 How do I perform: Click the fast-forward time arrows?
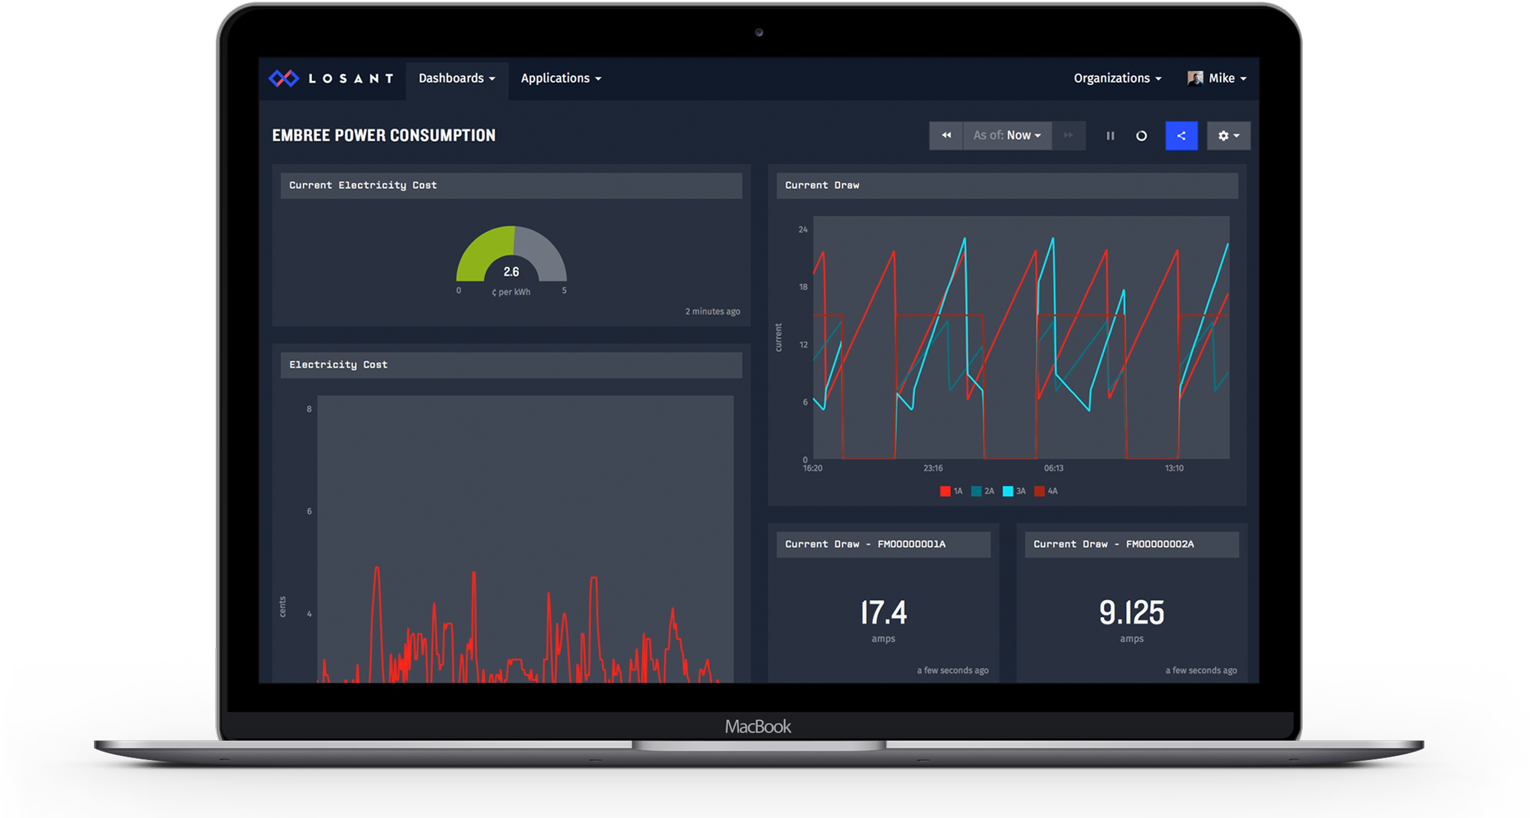(1069, 135)
